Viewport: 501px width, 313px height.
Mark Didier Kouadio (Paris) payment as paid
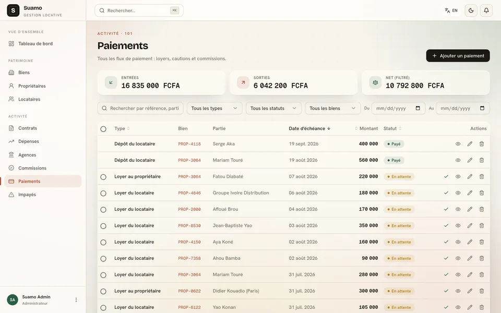446,291
